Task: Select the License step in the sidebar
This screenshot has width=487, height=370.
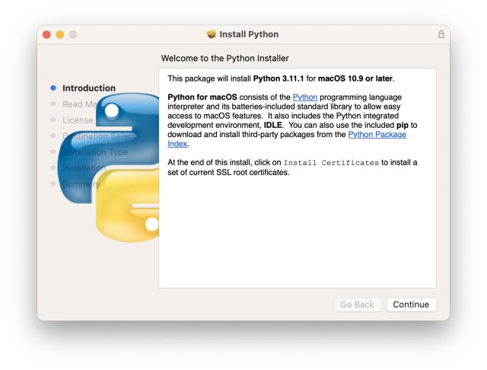Action: point(78,120)
